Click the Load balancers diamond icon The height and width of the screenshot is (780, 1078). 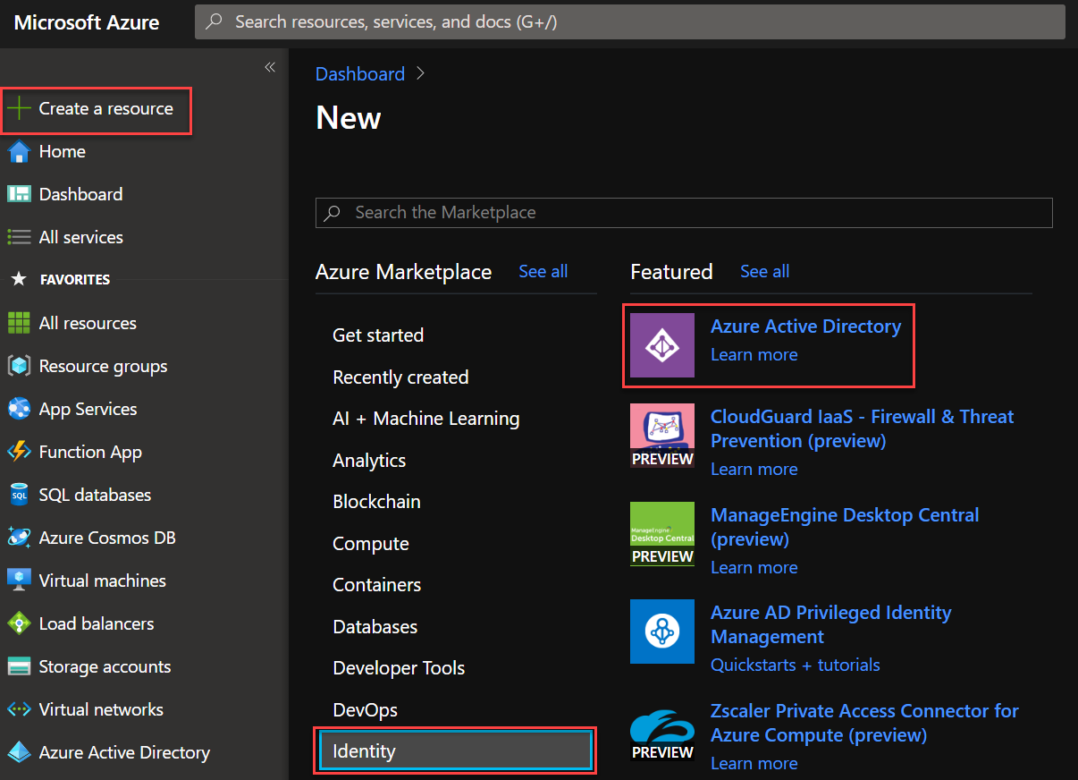(19, 623)
